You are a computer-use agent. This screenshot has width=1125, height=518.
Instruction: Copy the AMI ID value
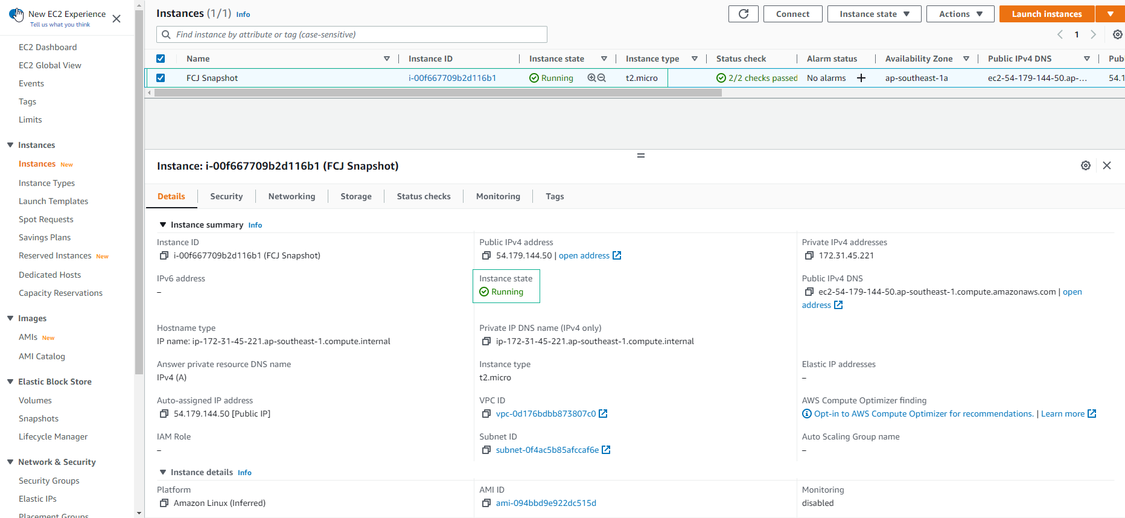[x=486, y=503]
